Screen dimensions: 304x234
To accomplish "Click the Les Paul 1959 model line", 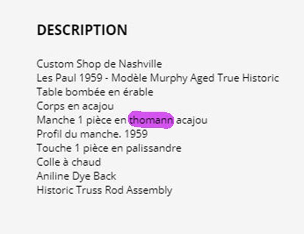I will 158,78.
